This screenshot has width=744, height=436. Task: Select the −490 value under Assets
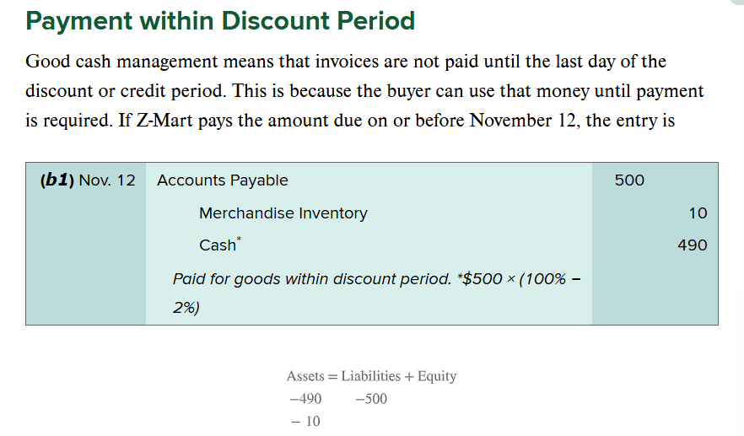pos(305,399)
